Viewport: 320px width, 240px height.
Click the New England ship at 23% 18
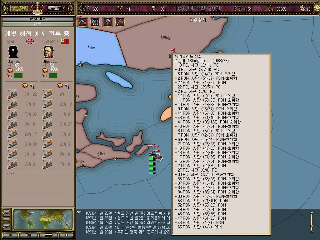coord(47,104)
